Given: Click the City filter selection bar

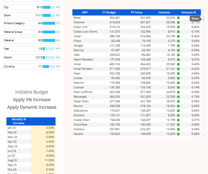Looking at the screenshot, I should 49,7.
